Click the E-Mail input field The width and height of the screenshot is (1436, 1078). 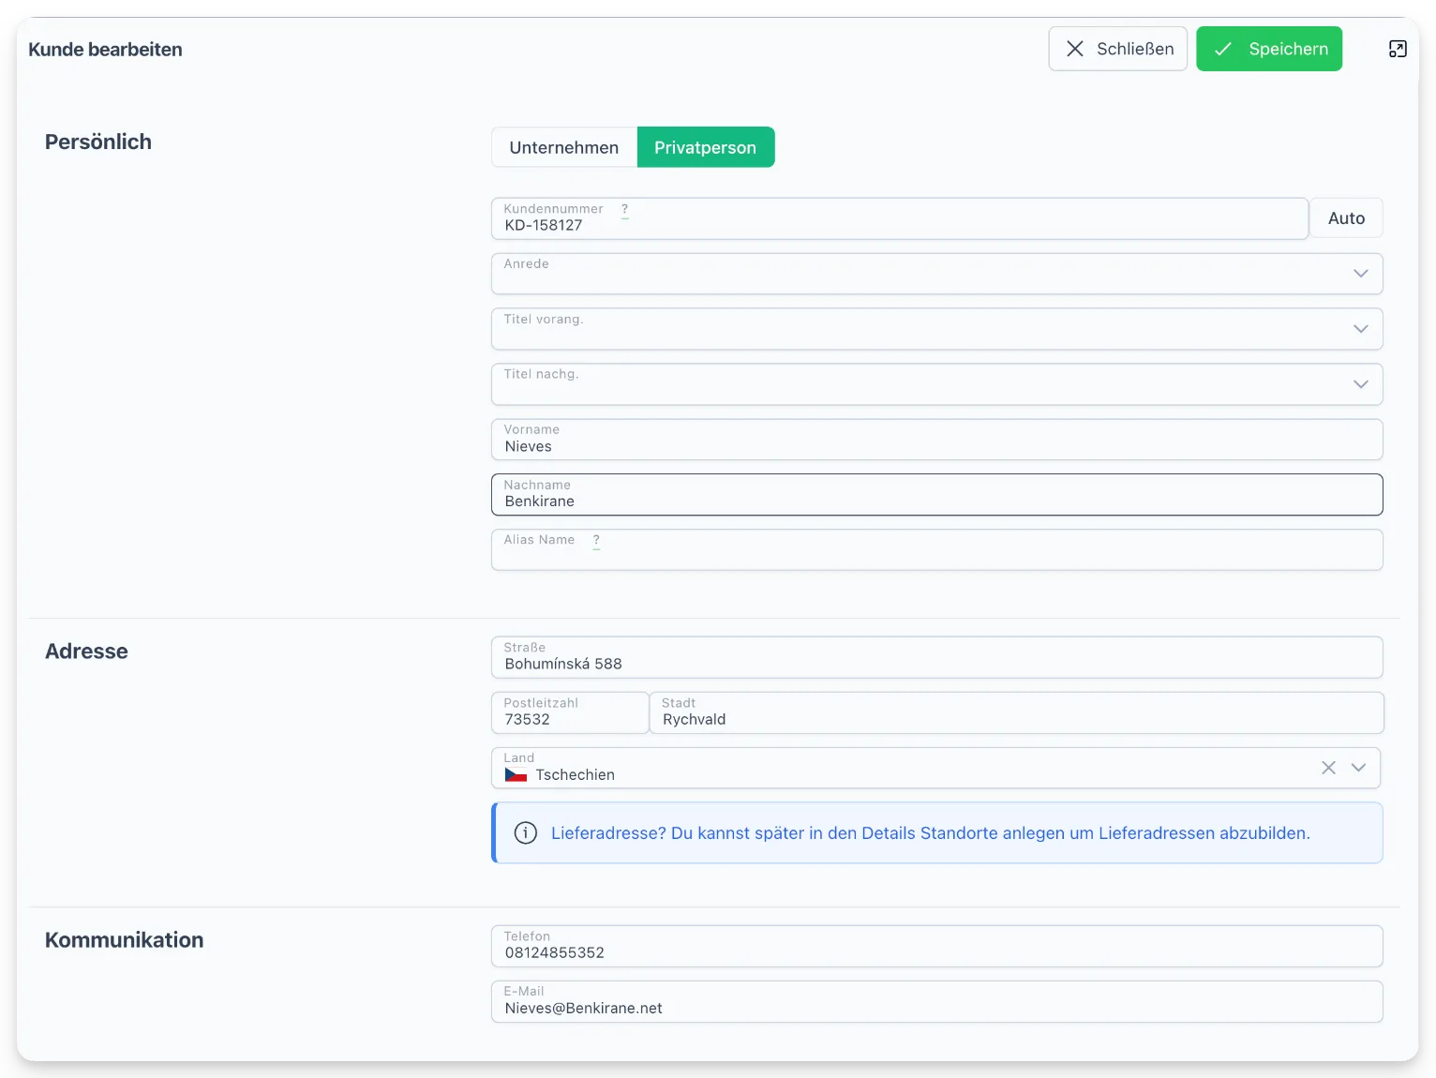point(937,1002)
